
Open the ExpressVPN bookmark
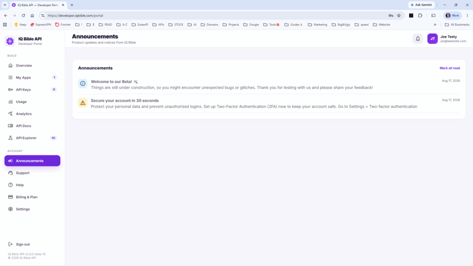click(41, 25)
